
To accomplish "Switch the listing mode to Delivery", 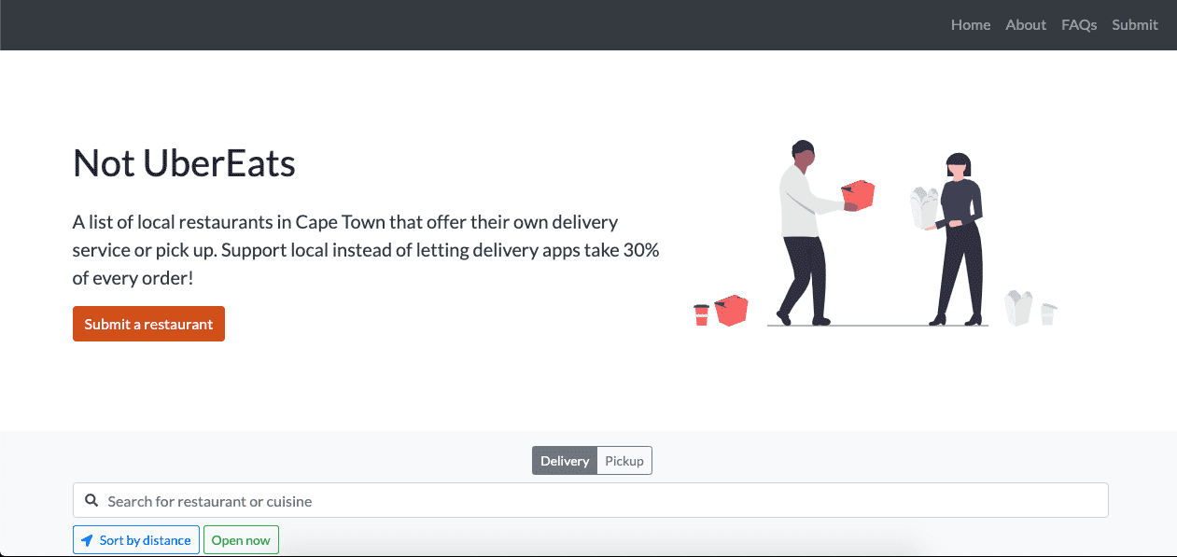I will (565, 461).
